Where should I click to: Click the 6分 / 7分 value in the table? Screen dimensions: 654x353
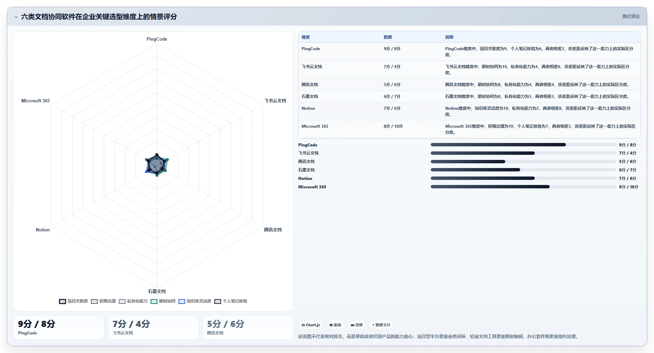(392, 97)
